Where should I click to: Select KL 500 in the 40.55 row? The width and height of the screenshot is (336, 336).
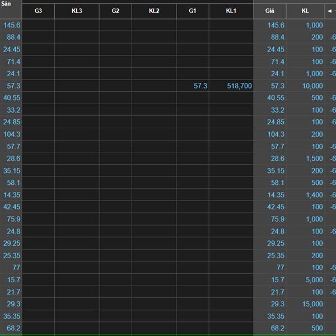317,98
